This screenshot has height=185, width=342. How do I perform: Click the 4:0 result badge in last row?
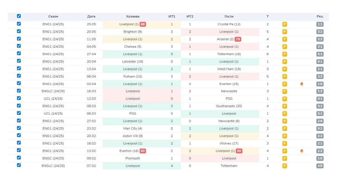coord(320,166)
